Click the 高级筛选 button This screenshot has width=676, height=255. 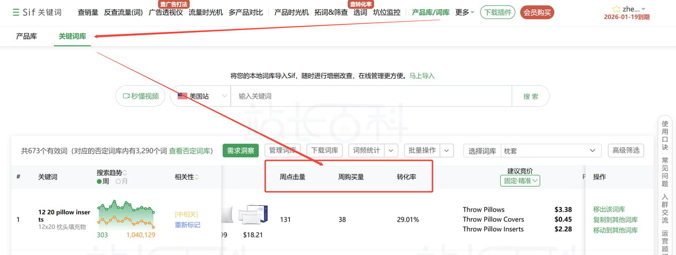tap(626, 150)
